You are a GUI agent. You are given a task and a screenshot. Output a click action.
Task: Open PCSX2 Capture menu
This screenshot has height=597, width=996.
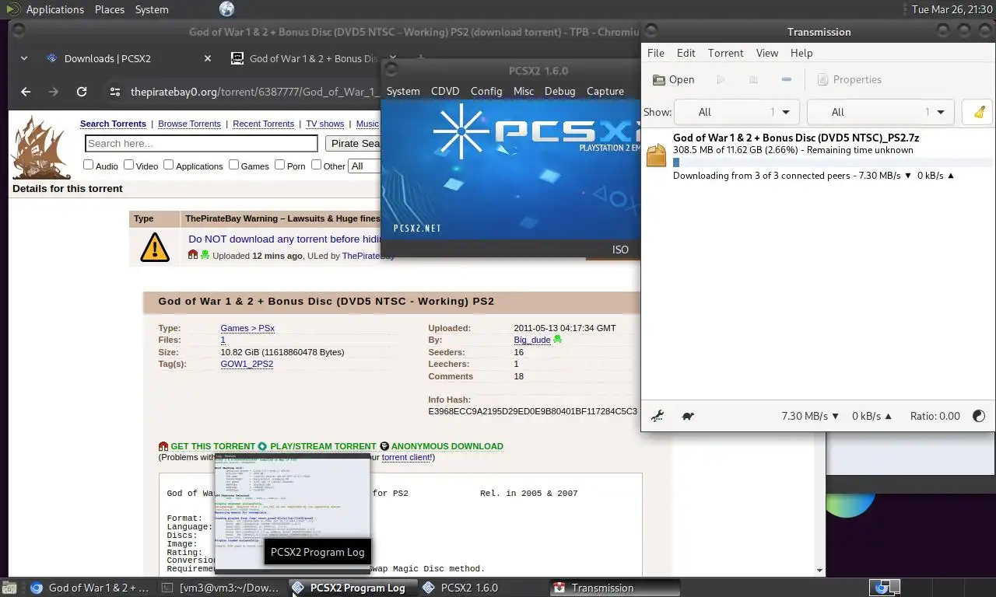pyautogui.click(x=605, y=91)
